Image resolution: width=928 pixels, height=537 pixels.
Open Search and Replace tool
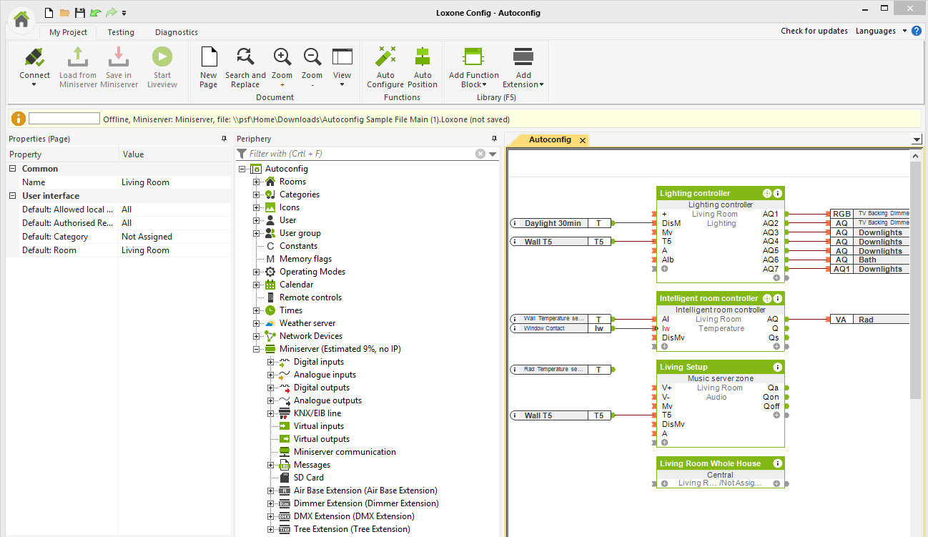click(245, 58)
